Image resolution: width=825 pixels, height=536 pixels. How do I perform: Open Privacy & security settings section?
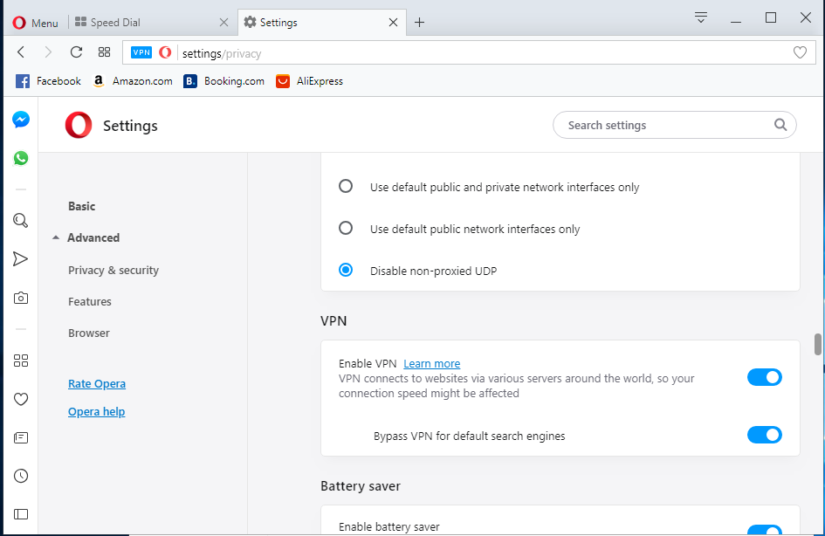(113, 271)
